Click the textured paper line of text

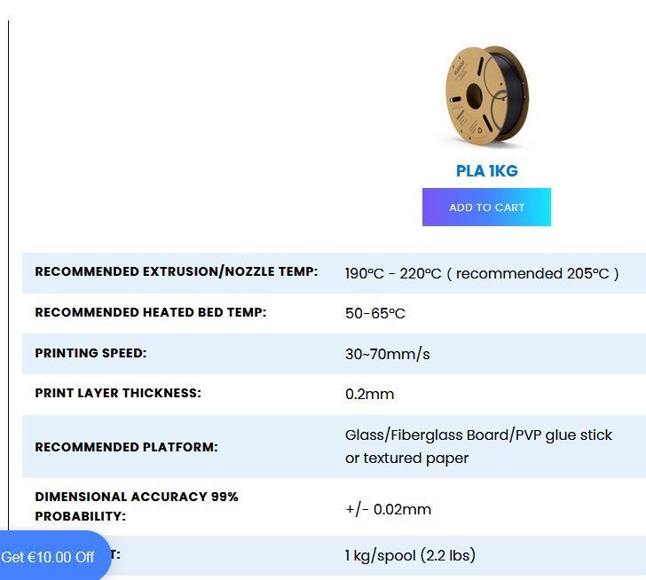tap(406, 459)
